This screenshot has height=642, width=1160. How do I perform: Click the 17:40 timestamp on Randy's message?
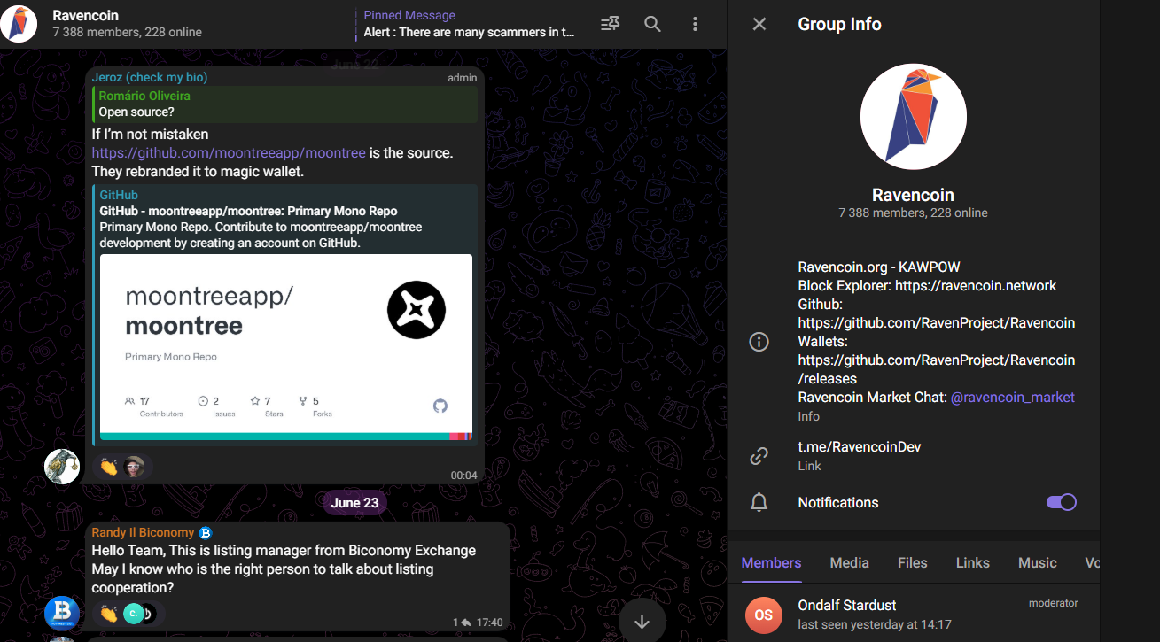[489, 623]
